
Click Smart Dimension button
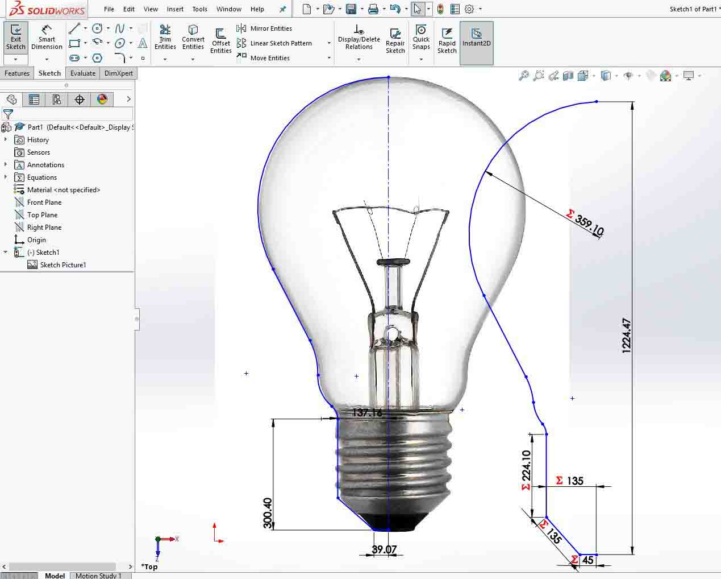(47, 38)
